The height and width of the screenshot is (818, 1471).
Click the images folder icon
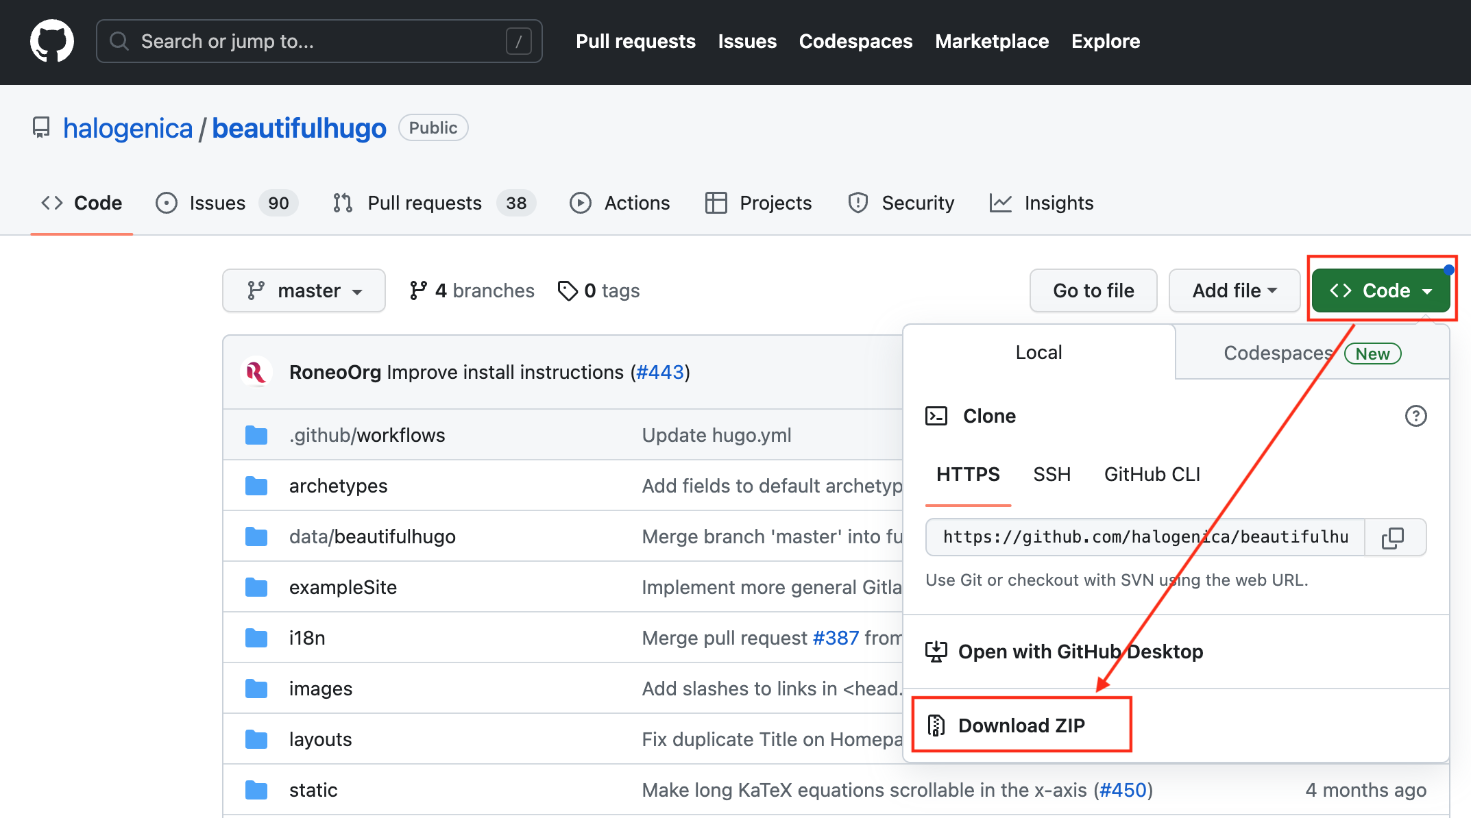pos(256,689)
